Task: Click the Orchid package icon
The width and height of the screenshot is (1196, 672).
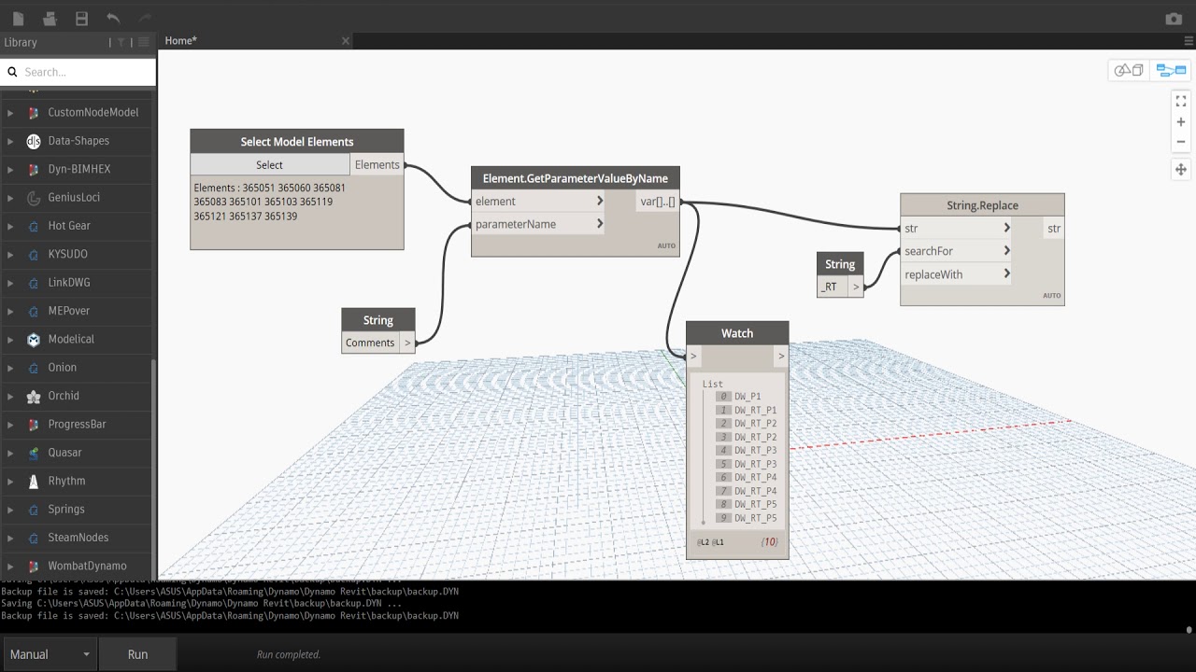Action: [34, 396]
